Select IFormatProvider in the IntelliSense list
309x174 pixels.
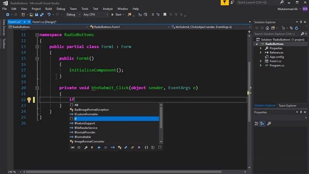coord(85,132)
